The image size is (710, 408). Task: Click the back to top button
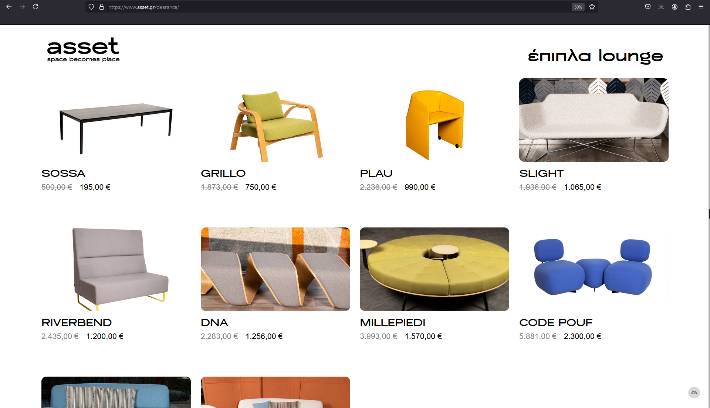[694, 392]
